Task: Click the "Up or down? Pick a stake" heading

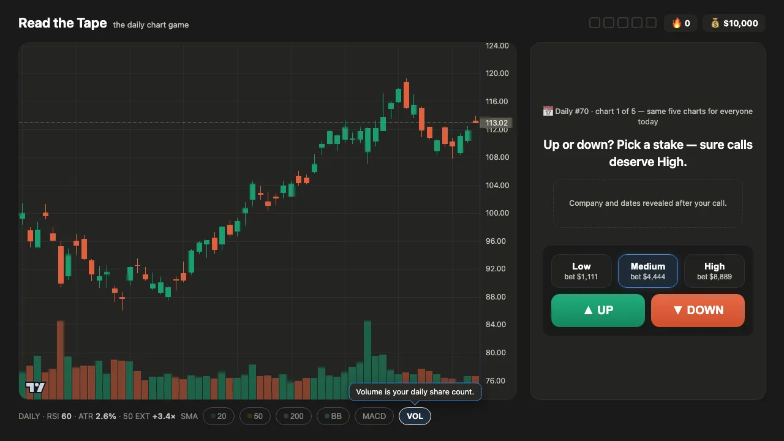Action: click(648, 153)
